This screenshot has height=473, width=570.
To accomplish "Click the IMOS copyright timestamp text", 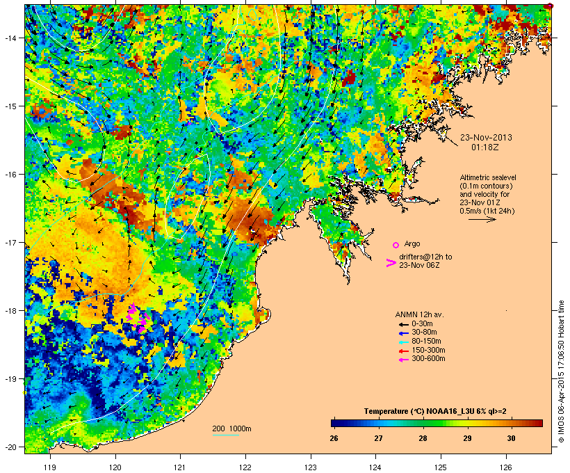I will 561,371.
